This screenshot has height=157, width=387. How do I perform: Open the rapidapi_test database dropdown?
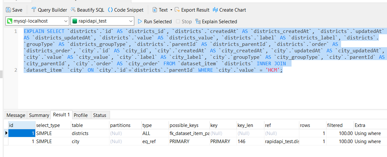[102, 21]
